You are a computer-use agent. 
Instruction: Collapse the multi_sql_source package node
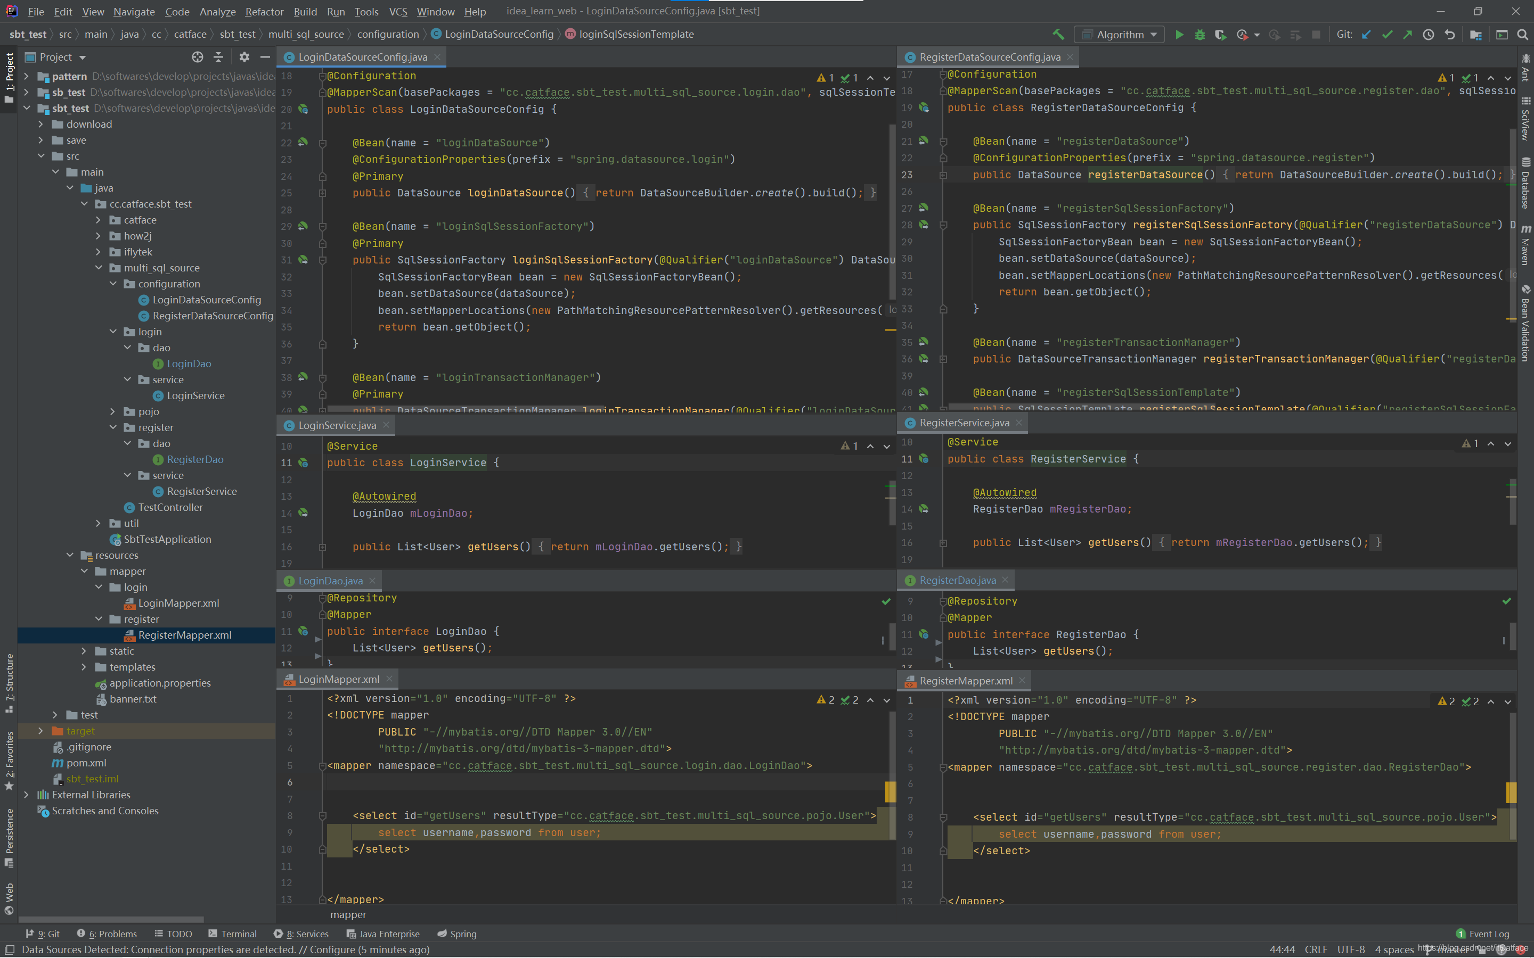point(98,268)
